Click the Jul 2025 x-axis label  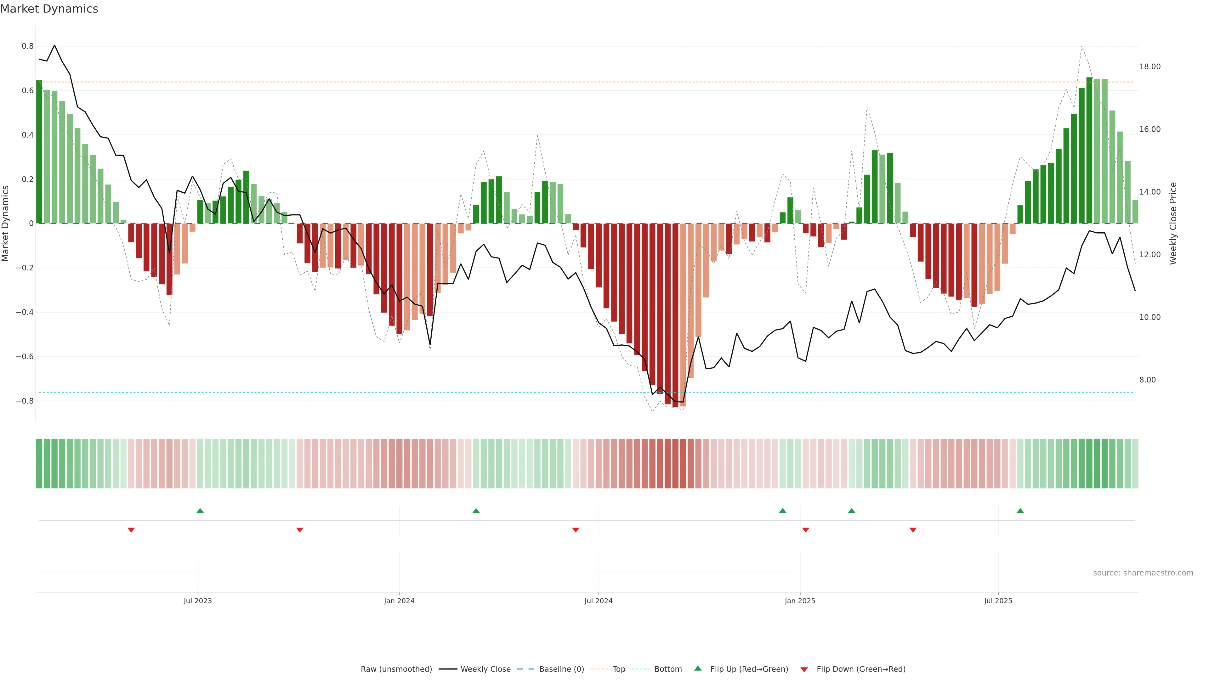tap(998, 601)
